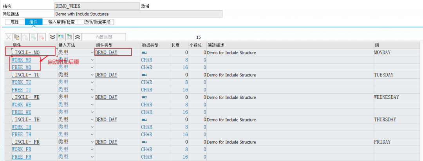Open typing method dropdown for .INCLU-_WE row
The width and height of the screenshot is (423, 161).
tap(92, 98)
